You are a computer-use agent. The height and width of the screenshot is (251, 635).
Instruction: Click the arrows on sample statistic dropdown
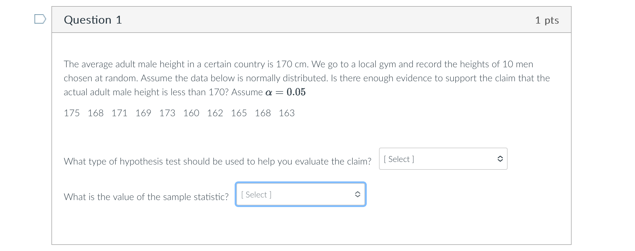[357, 194]
